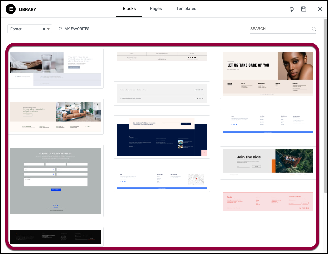Click the search magnifier icon

(314, 29)
